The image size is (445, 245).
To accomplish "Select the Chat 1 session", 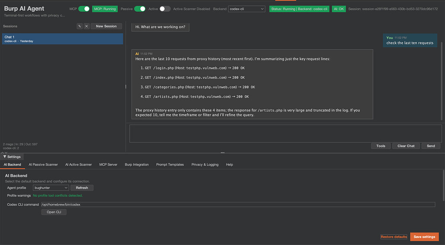I will [62, 39].
